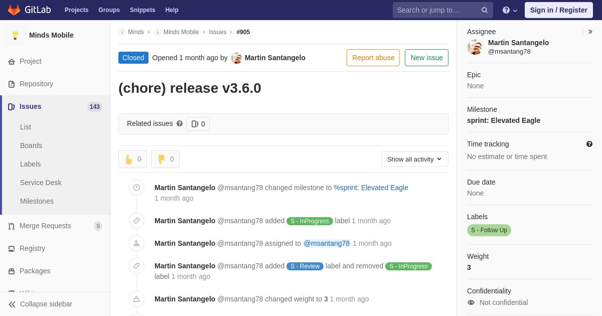
Task: Open Service Desk submenu item
Action: tap(41, 183)
